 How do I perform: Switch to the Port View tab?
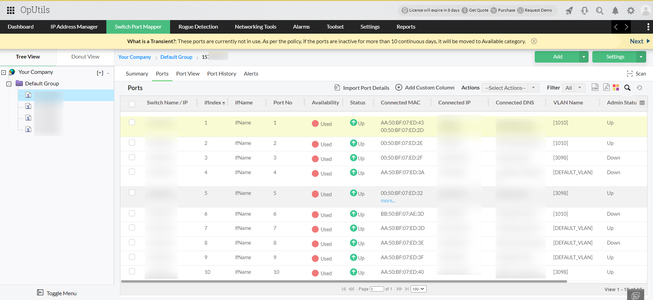[x=188, y=74]
